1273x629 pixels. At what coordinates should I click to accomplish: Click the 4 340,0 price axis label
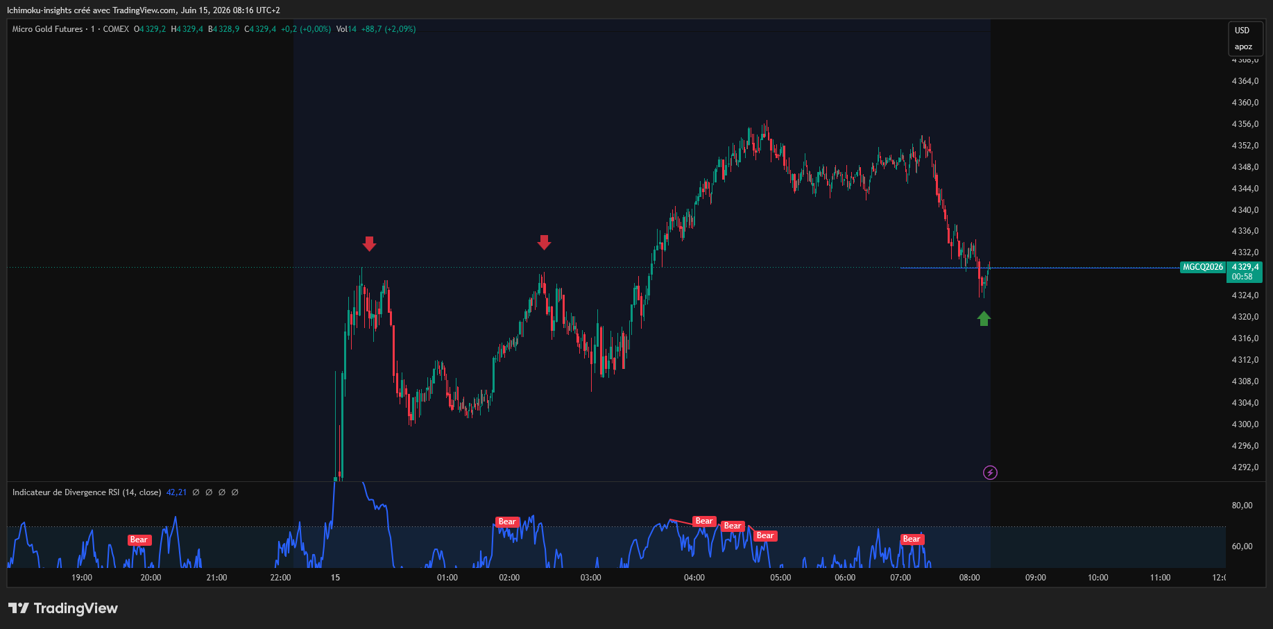[x=1245, y=210]
